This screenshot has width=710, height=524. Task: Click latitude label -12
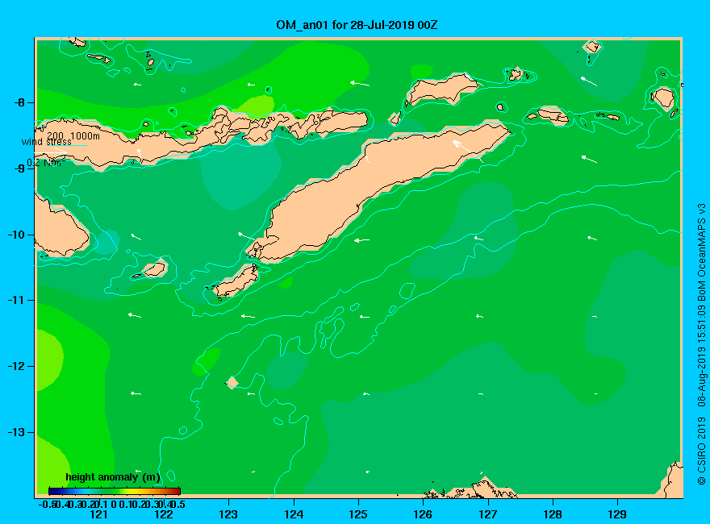[16, 367]
